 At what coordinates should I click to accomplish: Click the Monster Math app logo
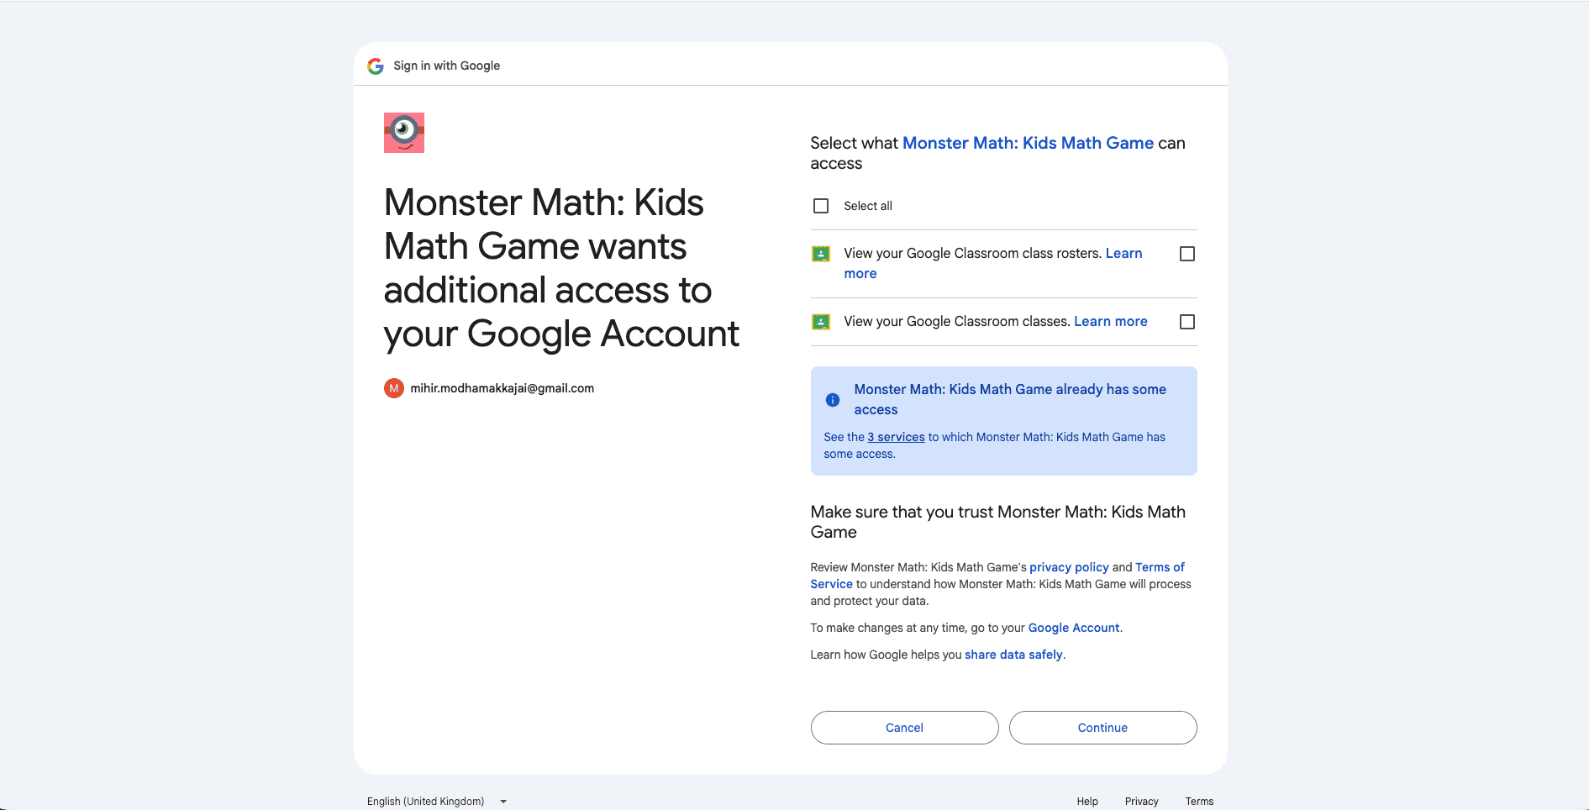click(404, 133)
